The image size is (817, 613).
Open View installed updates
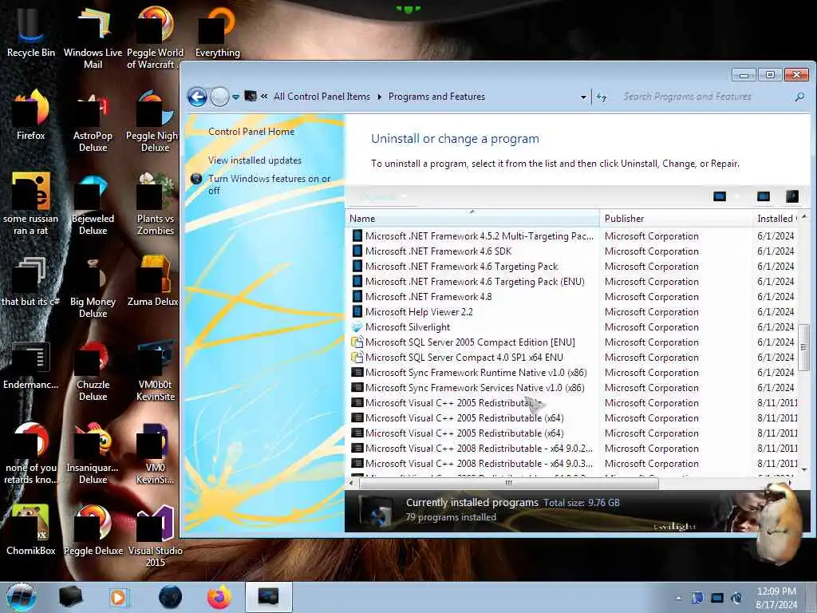255,160
